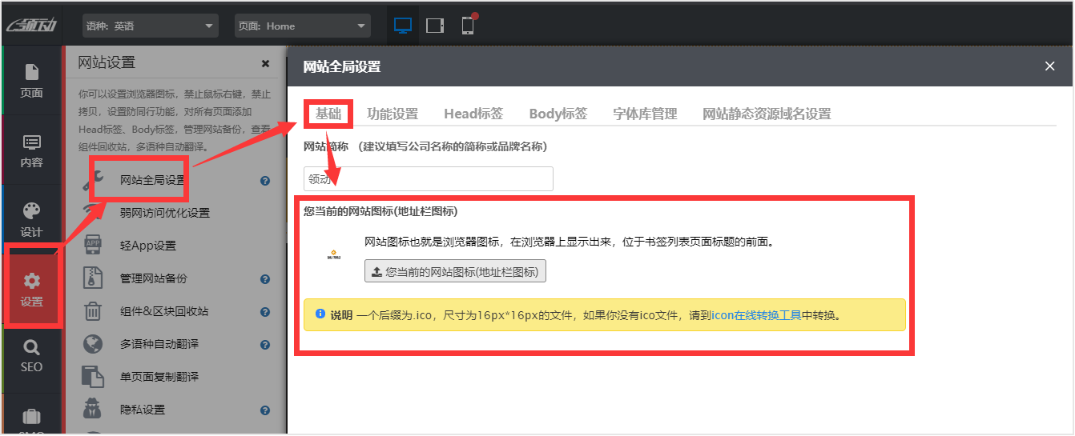Select the 功能设置 tab
Image resolution: width=1075 pixels, height=436 pixels.
393,114
